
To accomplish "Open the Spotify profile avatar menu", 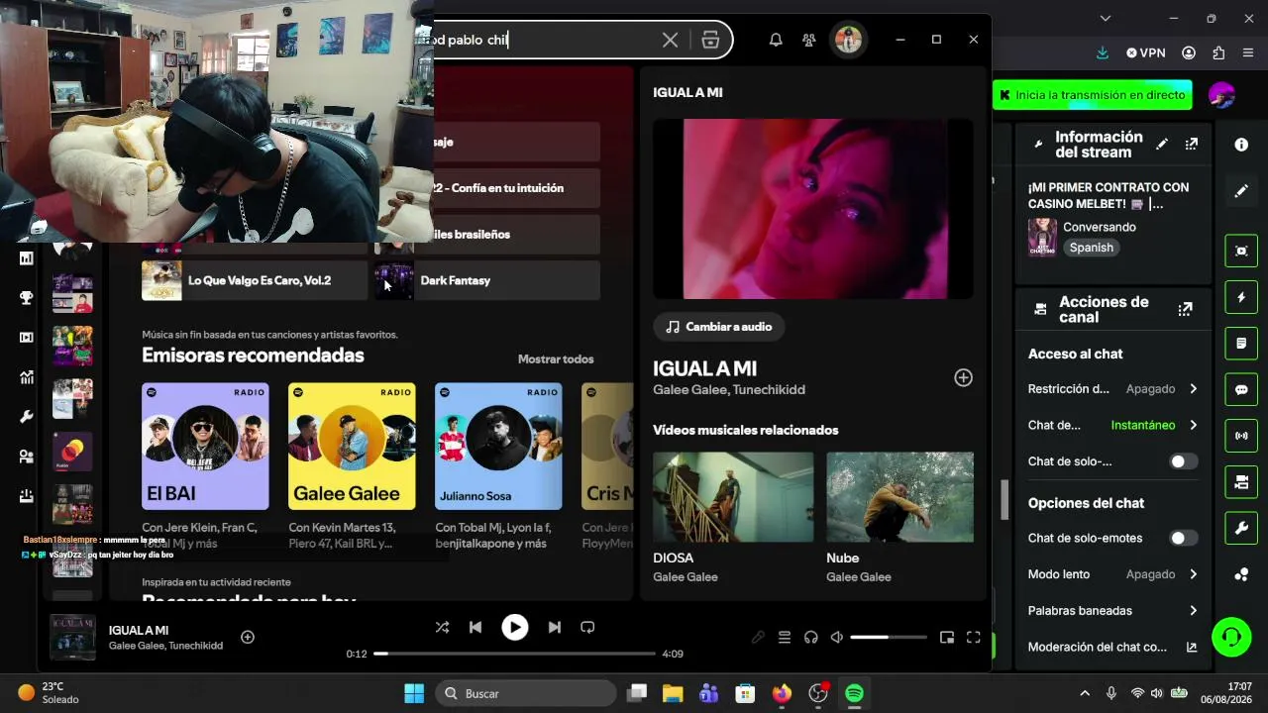I will click(x=848, y=40).
